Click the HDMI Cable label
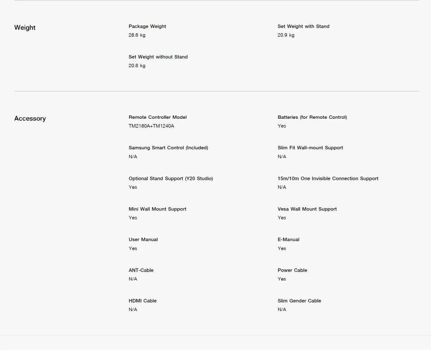The image size is (431, 352). click(x=142, y=301)
